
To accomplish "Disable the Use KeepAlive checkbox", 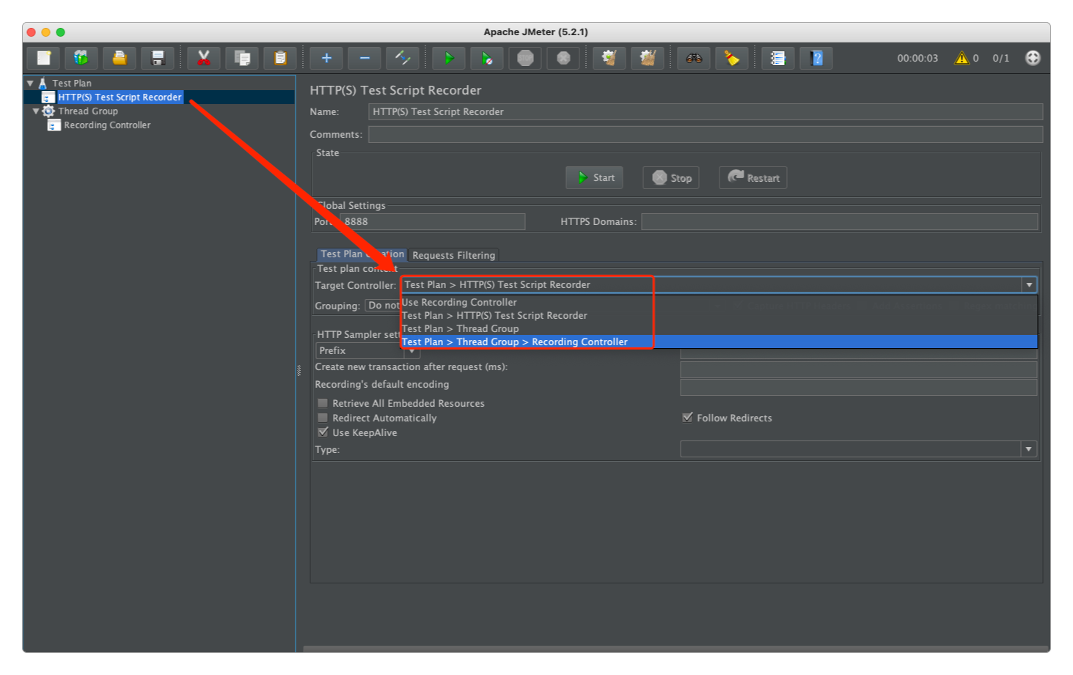I will pos(323,432).
